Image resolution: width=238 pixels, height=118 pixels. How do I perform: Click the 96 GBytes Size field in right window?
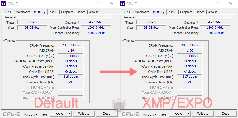(151, 28)
